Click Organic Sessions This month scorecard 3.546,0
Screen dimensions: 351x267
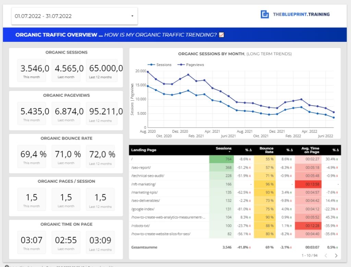(x=32, y=71)
